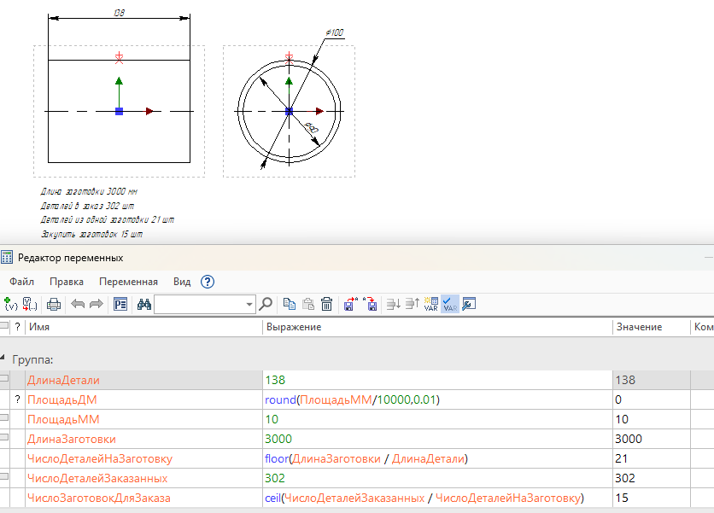Viewport: 714px width, 513px height.
Task: Open the Правка menu
Action: [67, 282]
